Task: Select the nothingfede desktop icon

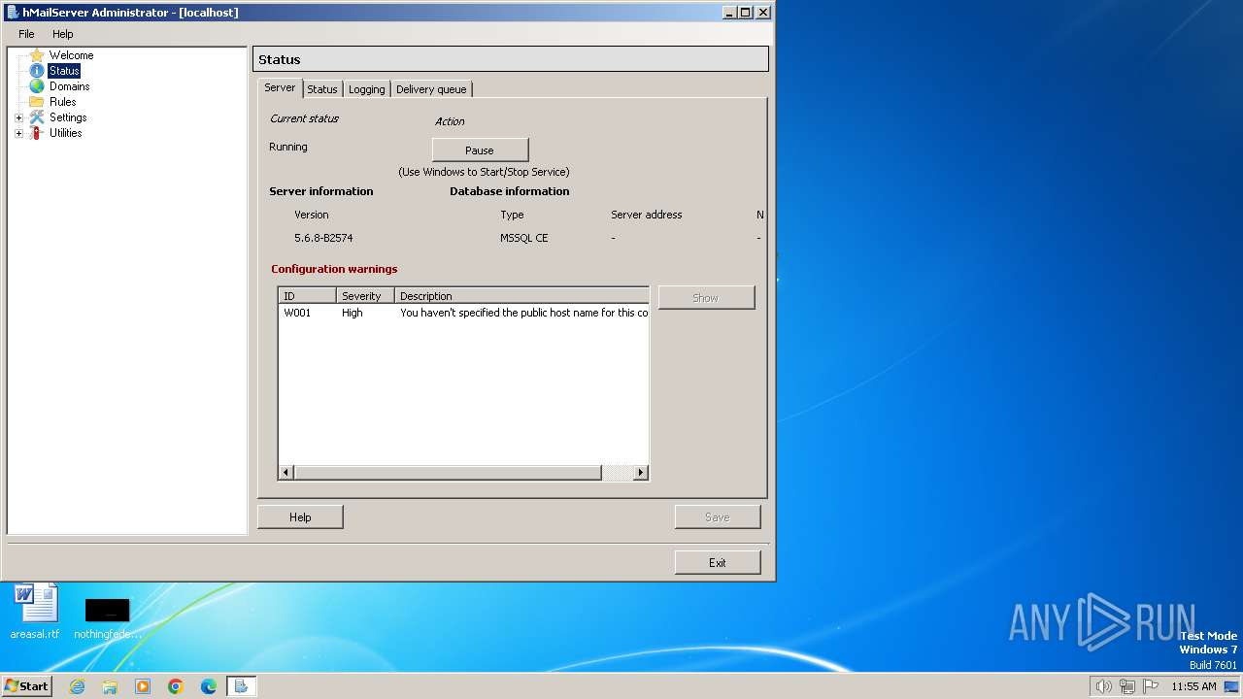Action: click(107, 618)
